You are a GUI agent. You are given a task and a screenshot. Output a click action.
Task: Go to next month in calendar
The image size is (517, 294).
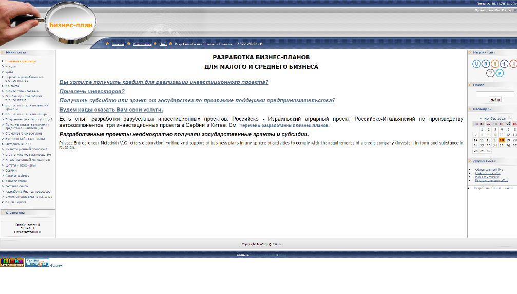[x=510, y=118]
